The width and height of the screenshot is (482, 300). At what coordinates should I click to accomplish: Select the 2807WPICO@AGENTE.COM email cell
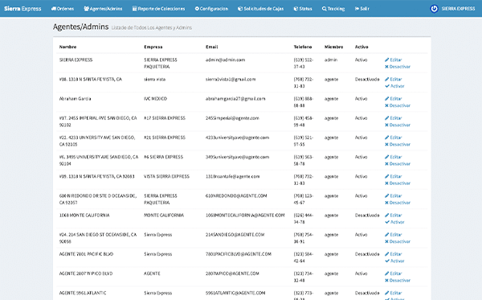(x=232, y=273)
